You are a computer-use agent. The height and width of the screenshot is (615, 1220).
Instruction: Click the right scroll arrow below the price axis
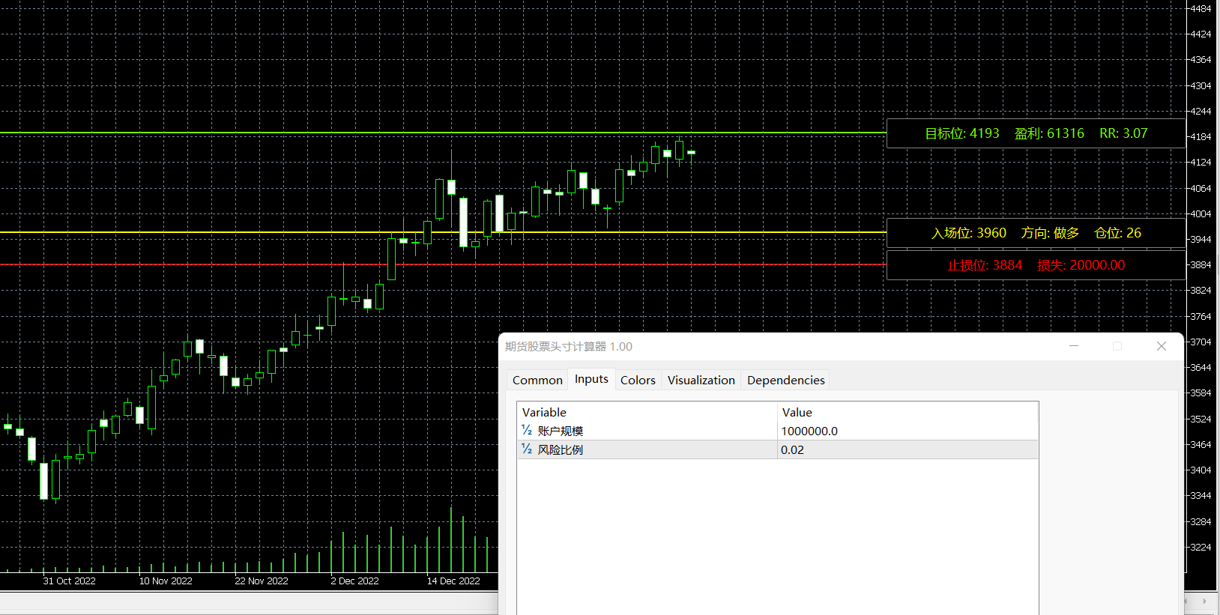pyautogui.click(x=1204, y=601)
